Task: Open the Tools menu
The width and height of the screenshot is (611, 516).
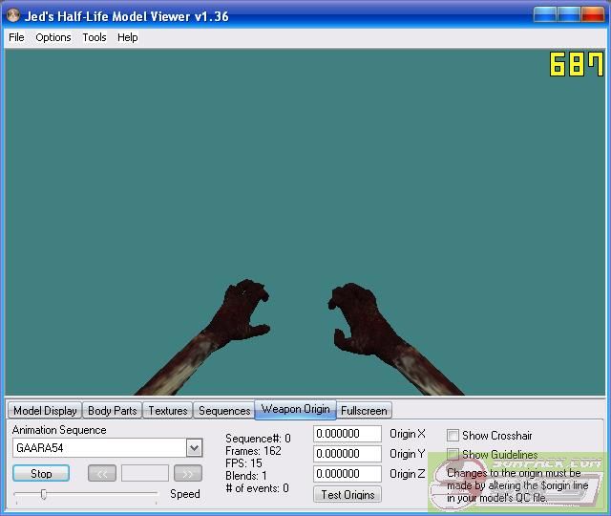Action: pos(95,37)
